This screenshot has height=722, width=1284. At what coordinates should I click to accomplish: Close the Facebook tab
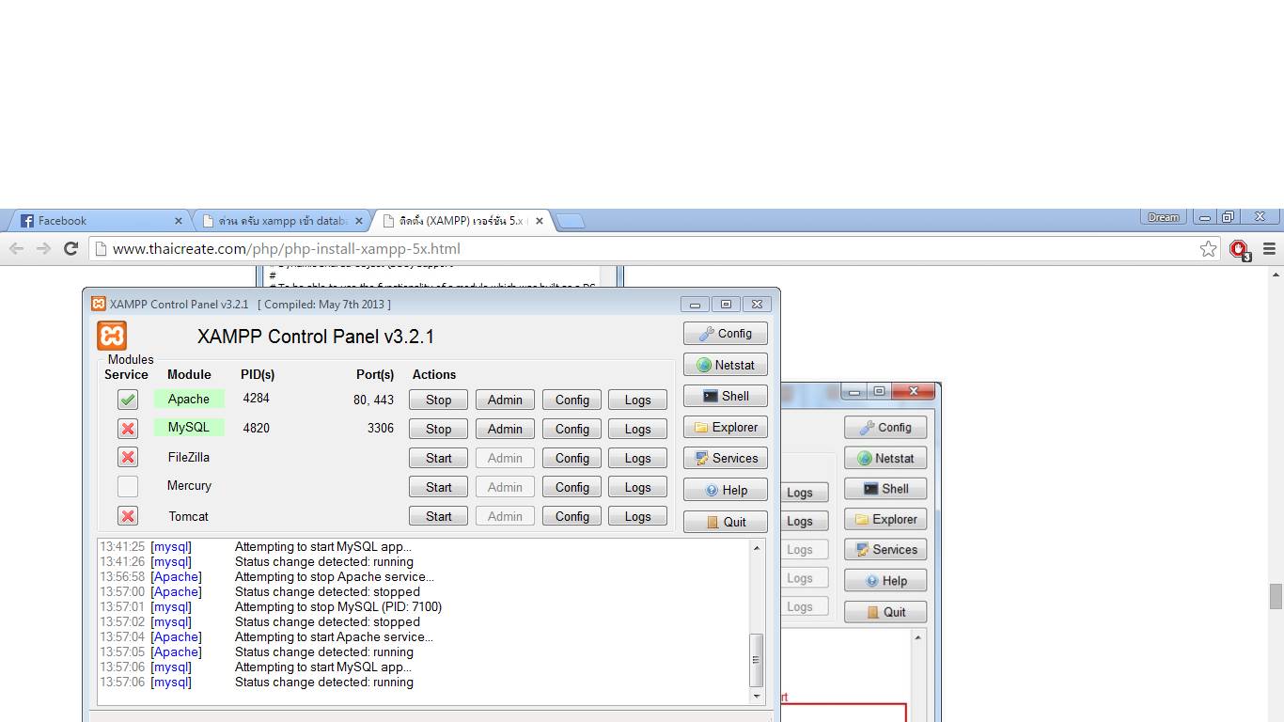[179, 221]
